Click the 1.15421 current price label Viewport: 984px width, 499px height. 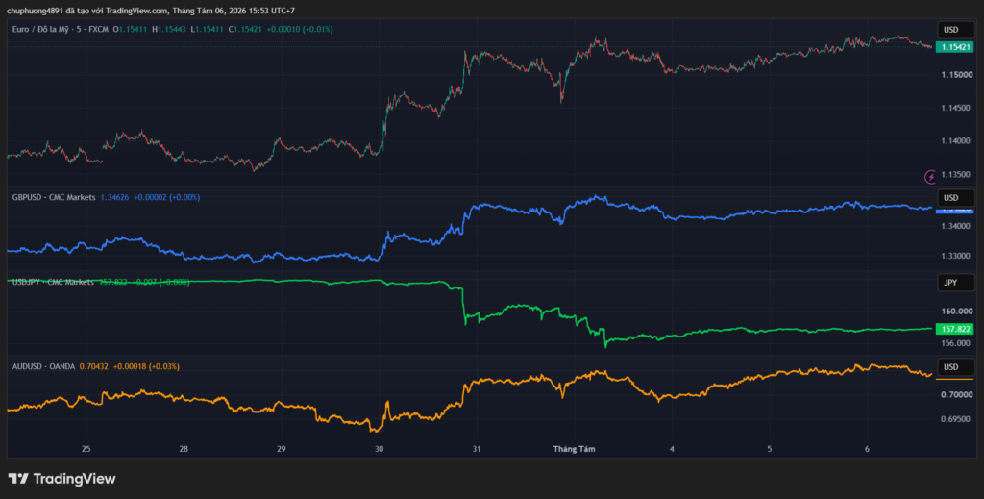(x=954, y=47)
